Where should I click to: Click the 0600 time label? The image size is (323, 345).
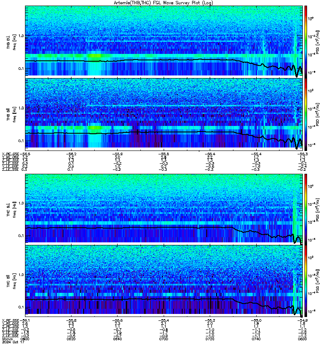tap(25, 339)
